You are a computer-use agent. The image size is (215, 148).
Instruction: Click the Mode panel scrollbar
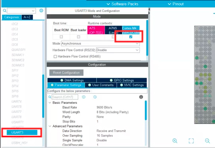(147, 38)
